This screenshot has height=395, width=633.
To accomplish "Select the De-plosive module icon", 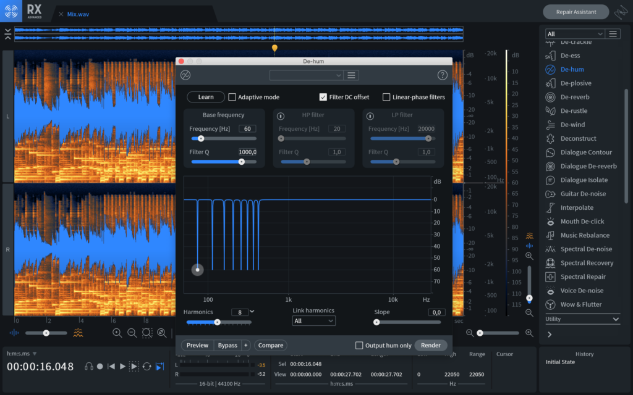I will tap(550, 83).
